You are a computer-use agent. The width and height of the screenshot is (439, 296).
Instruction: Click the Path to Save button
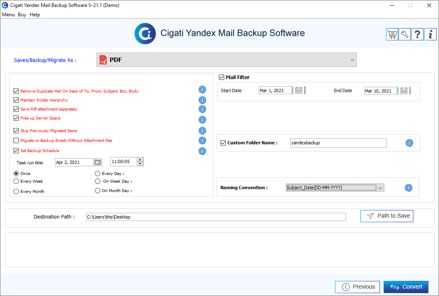[387, 216]
